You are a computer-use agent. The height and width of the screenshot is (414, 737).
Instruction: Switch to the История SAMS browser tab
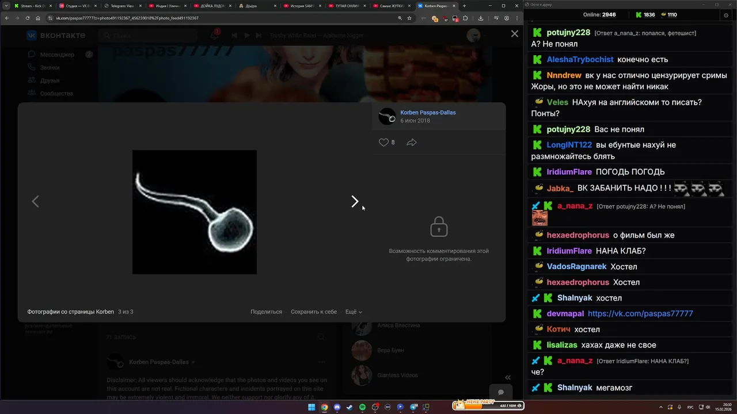pyautogui.click(x=302, y=6)
